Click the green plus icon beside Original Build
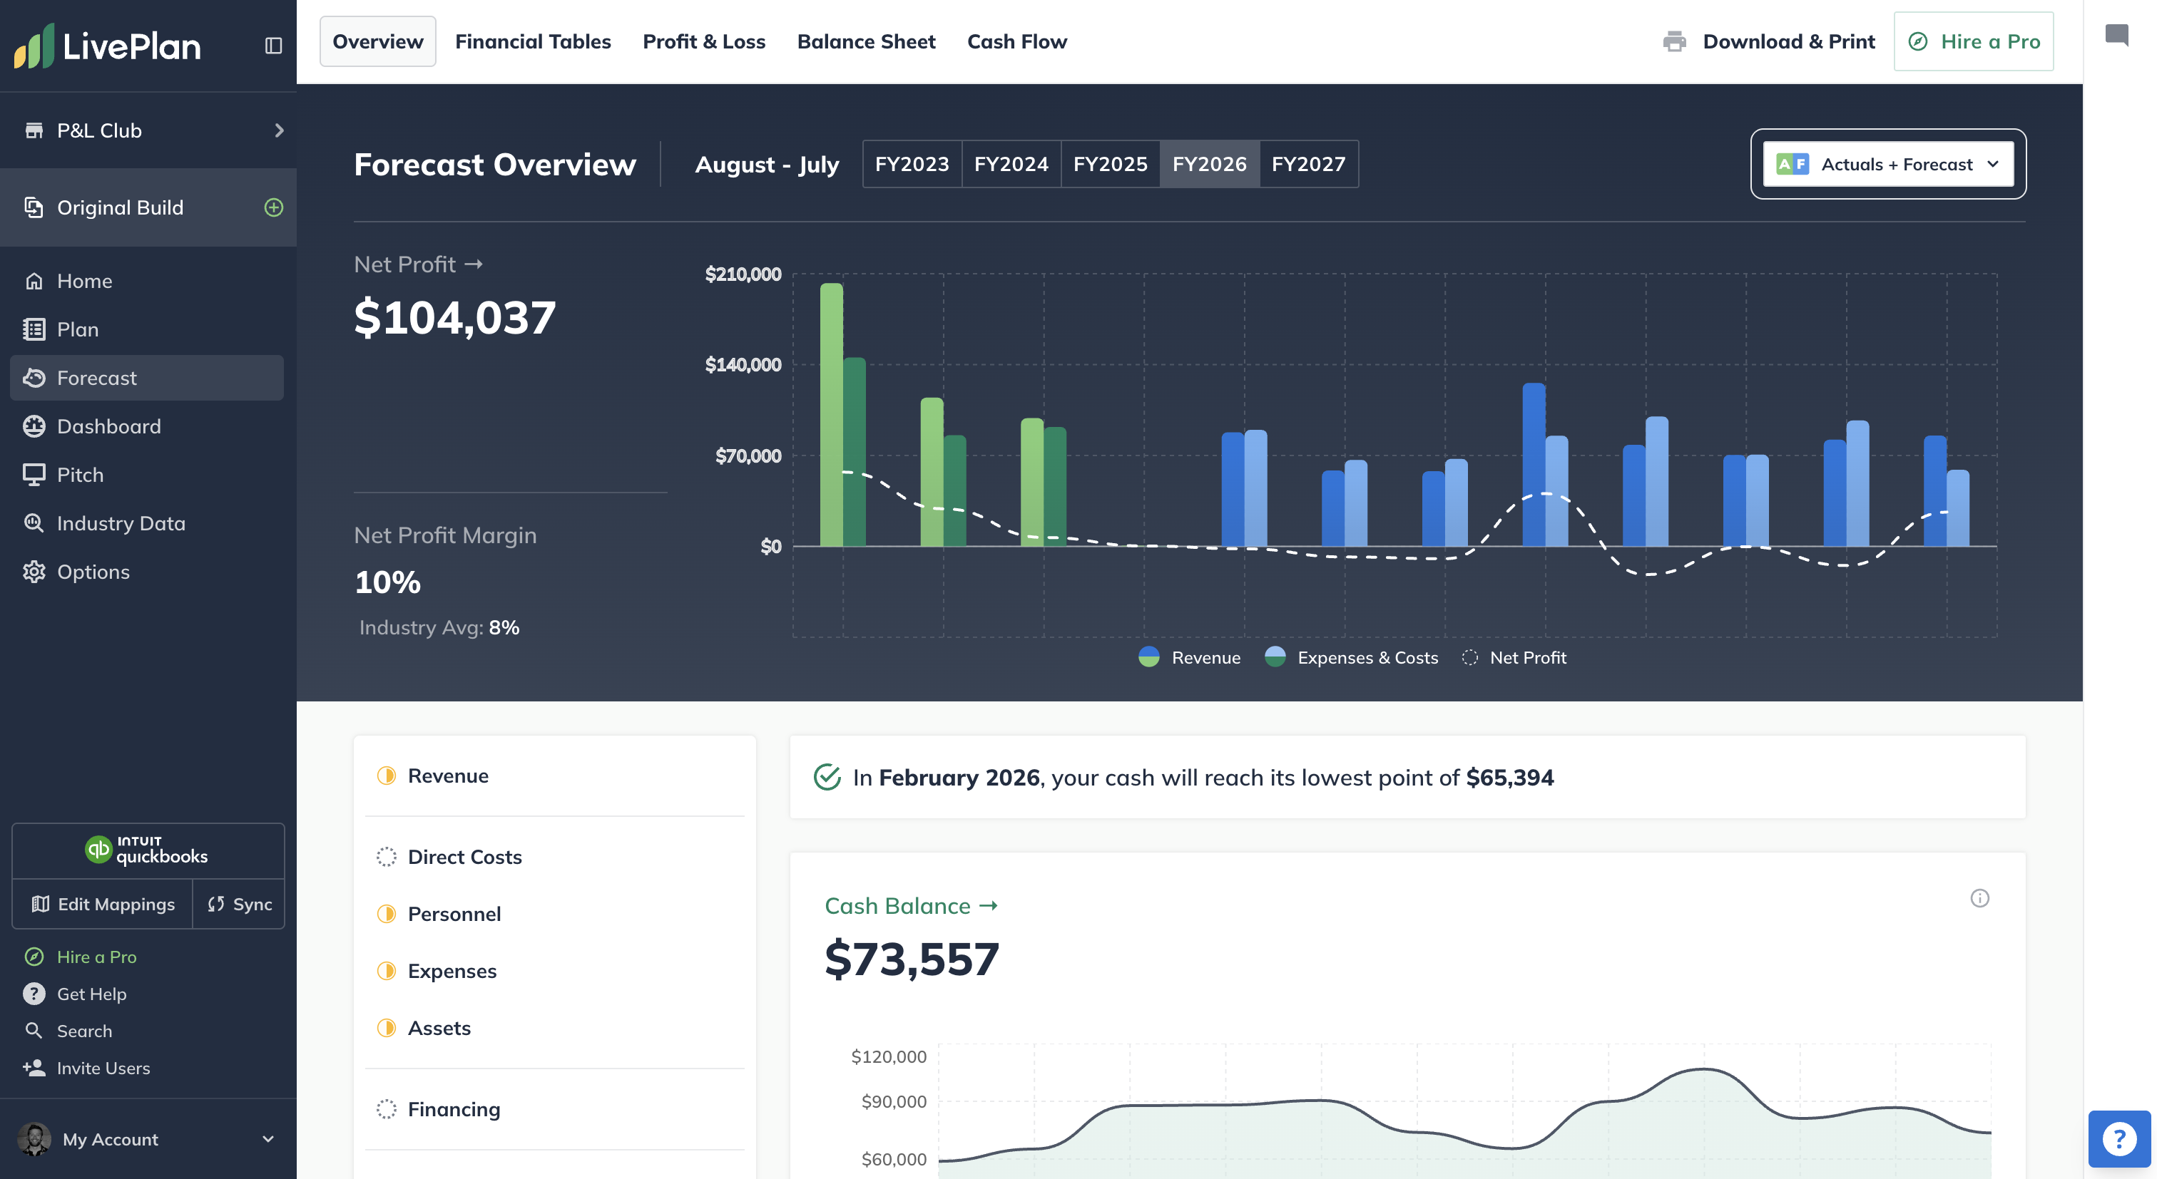 pyautogui.click(x=274, y=207)
